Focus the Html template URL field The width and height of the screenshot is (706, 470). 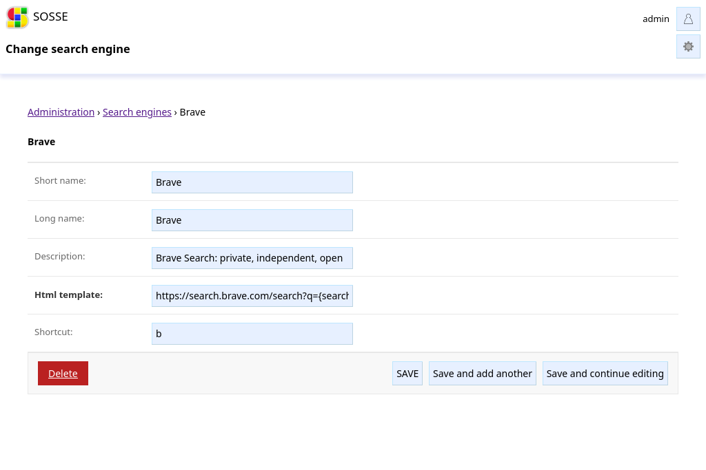(x=252, y=296)
